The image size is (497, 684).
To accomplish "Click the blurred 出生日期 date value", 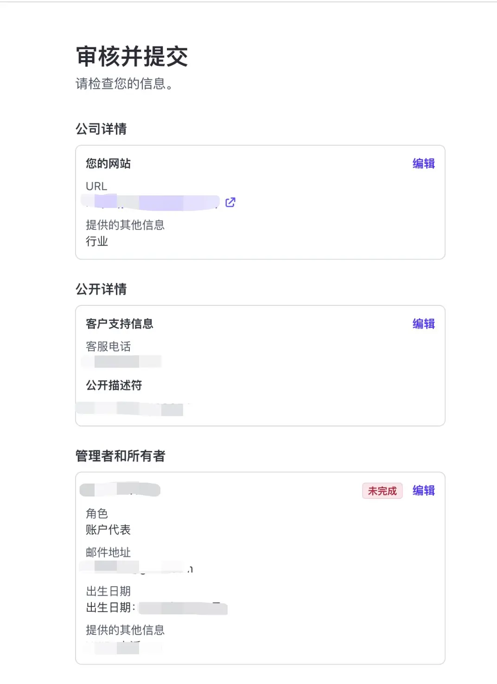I will [183, 608].
